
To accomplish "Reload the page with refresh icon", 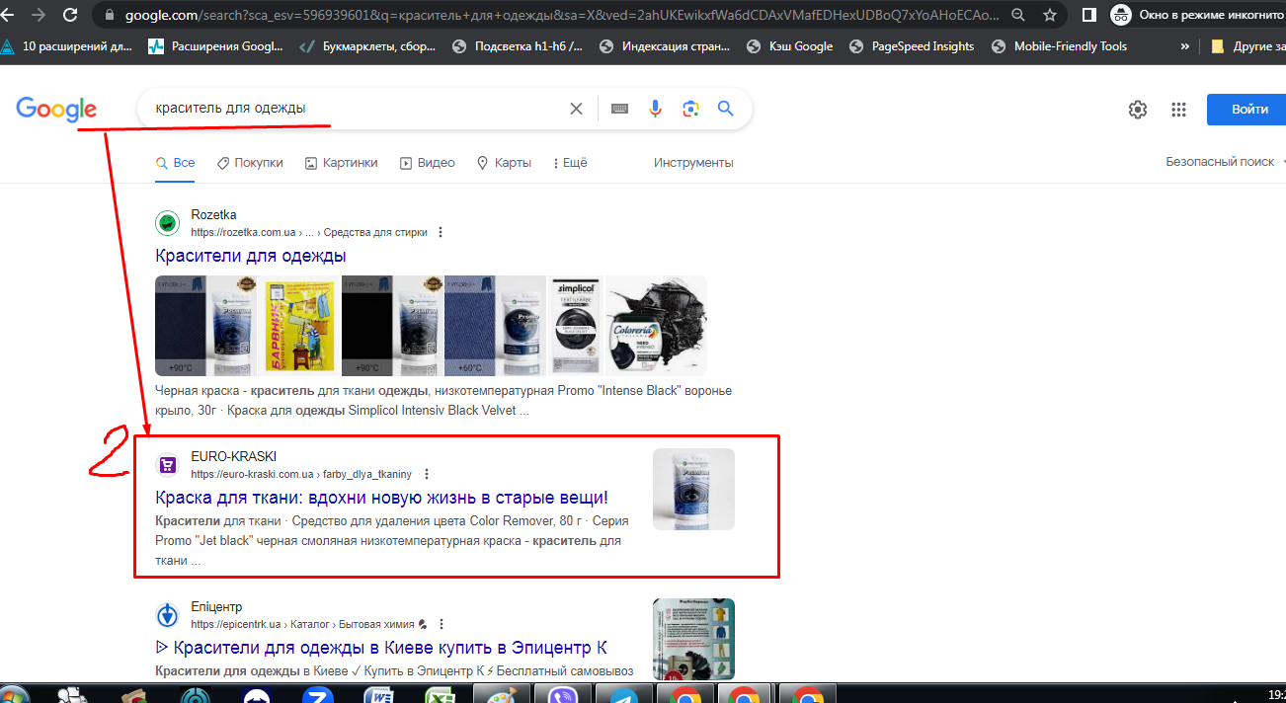I will point(70,16).
